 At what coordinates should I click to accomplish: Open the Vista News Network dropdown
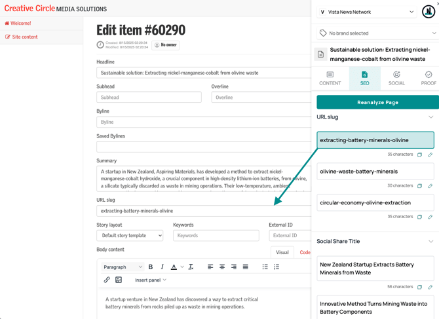tap(367, 12)
